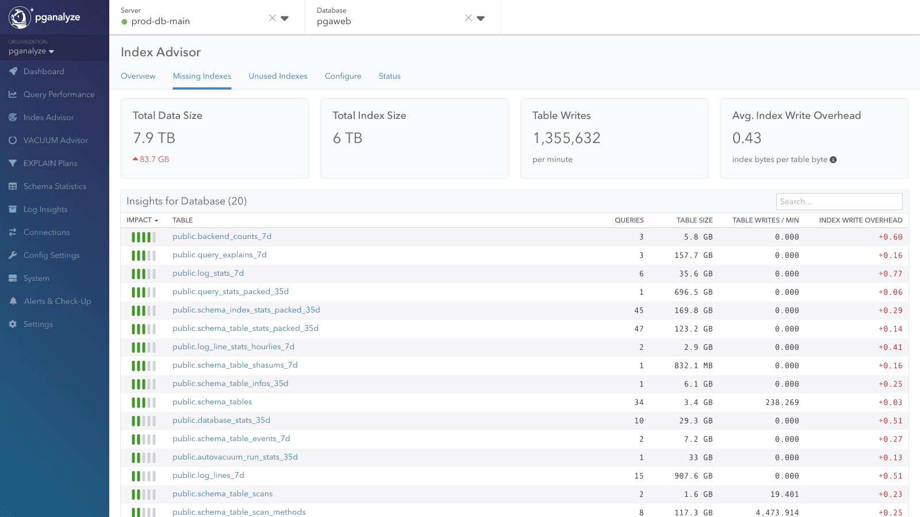Screen dimensions: 920x517
Task: Focus the insights Search field
Action: [x=839, y=202]
